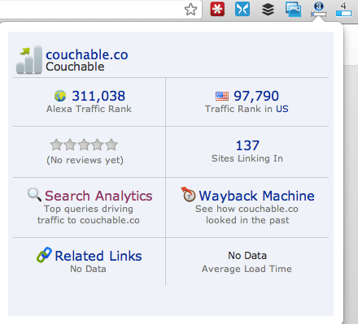Open Wayback Machine history link

[256, 196]
